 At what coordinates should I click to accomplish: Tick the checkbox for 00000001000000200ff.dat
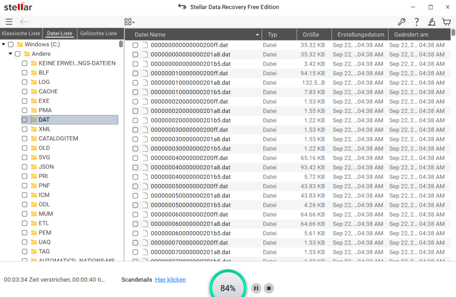[135, 73]
